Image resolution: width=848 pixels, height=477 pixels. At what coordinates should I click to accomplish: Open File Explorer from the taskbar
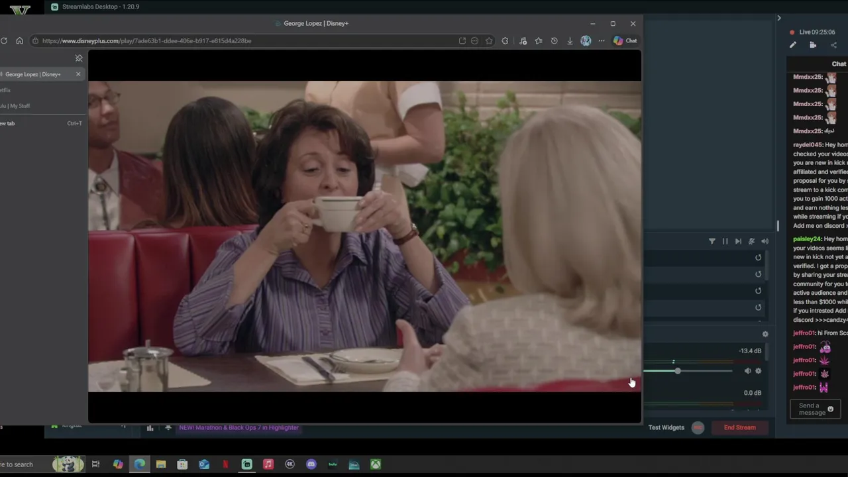click(161, 464)
